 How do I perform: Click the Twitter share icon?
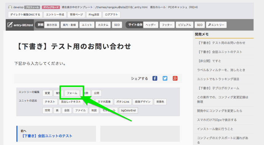point(165,79)
